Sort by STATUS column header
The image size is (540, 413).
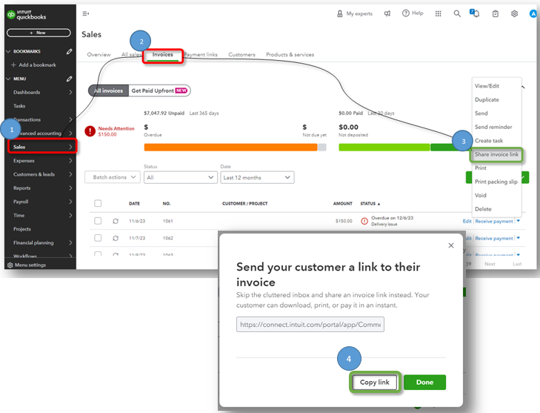pyautogui.click(x=370, y=204)
